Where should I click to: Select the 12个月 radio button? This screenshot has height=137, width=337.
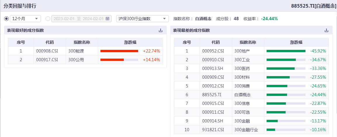6,19
